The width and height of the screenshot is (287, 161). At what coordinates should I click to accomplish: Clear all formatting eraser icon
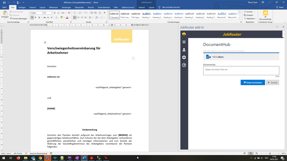pos(69,13)
